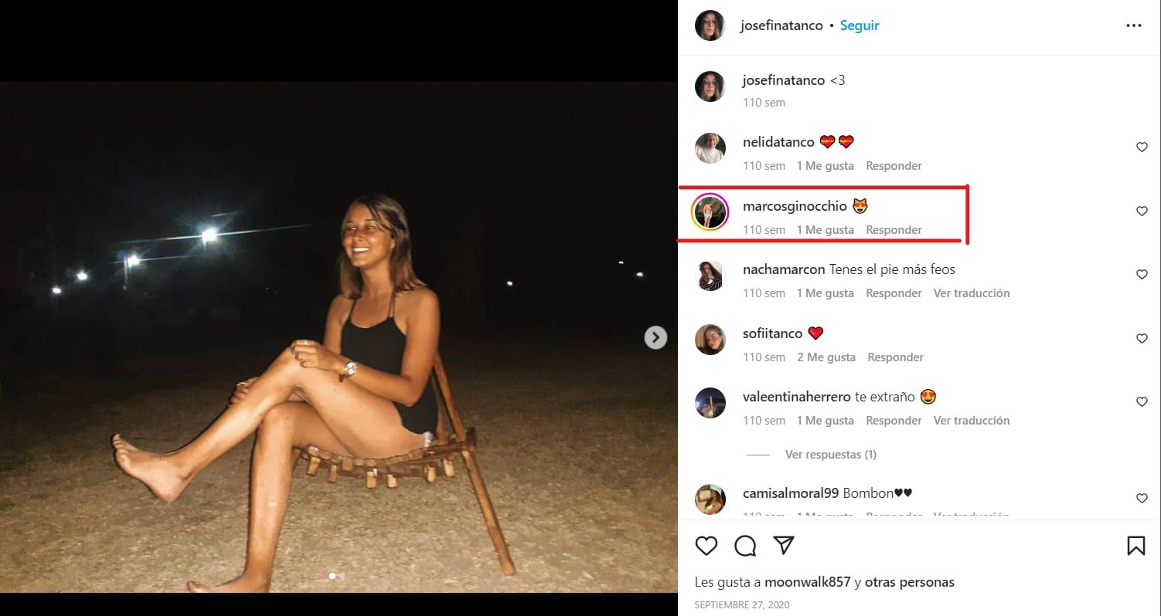Toggle like on camisalmoral99's comment
The height and width of the screenshot is (616, 1161).
click(1142, 498)
